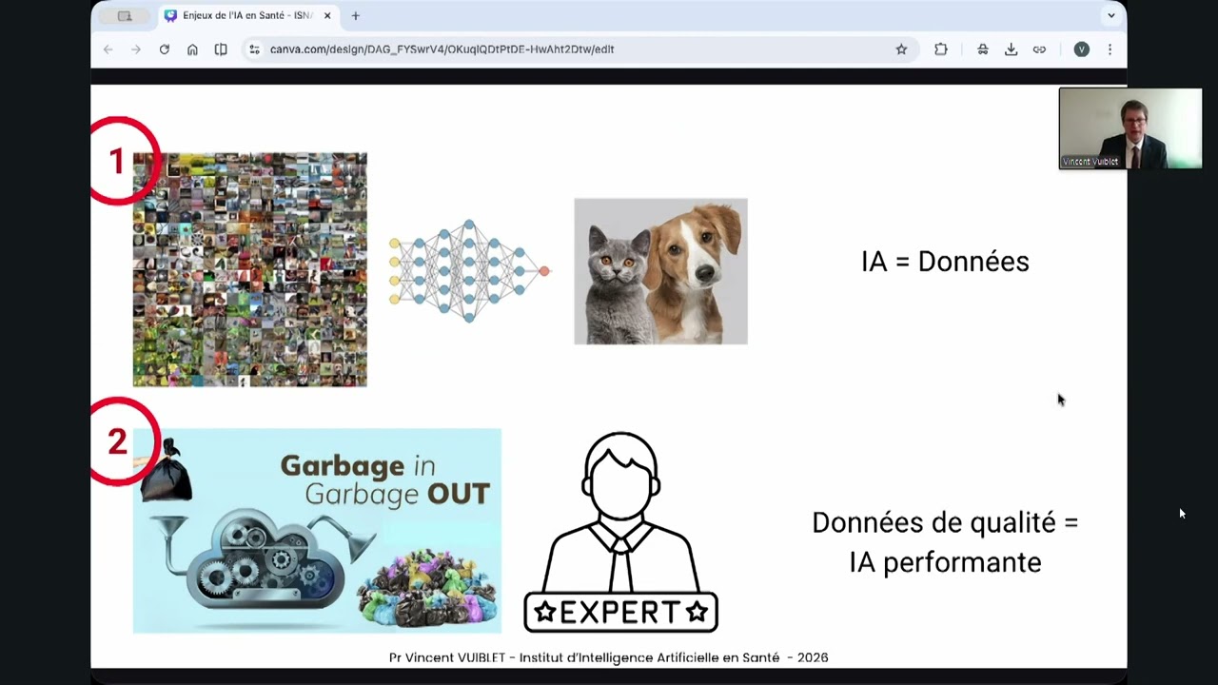This screenshot has height=685, width=1218.
Task: Reload the Canva page
Action: click(x=165, y=49)
